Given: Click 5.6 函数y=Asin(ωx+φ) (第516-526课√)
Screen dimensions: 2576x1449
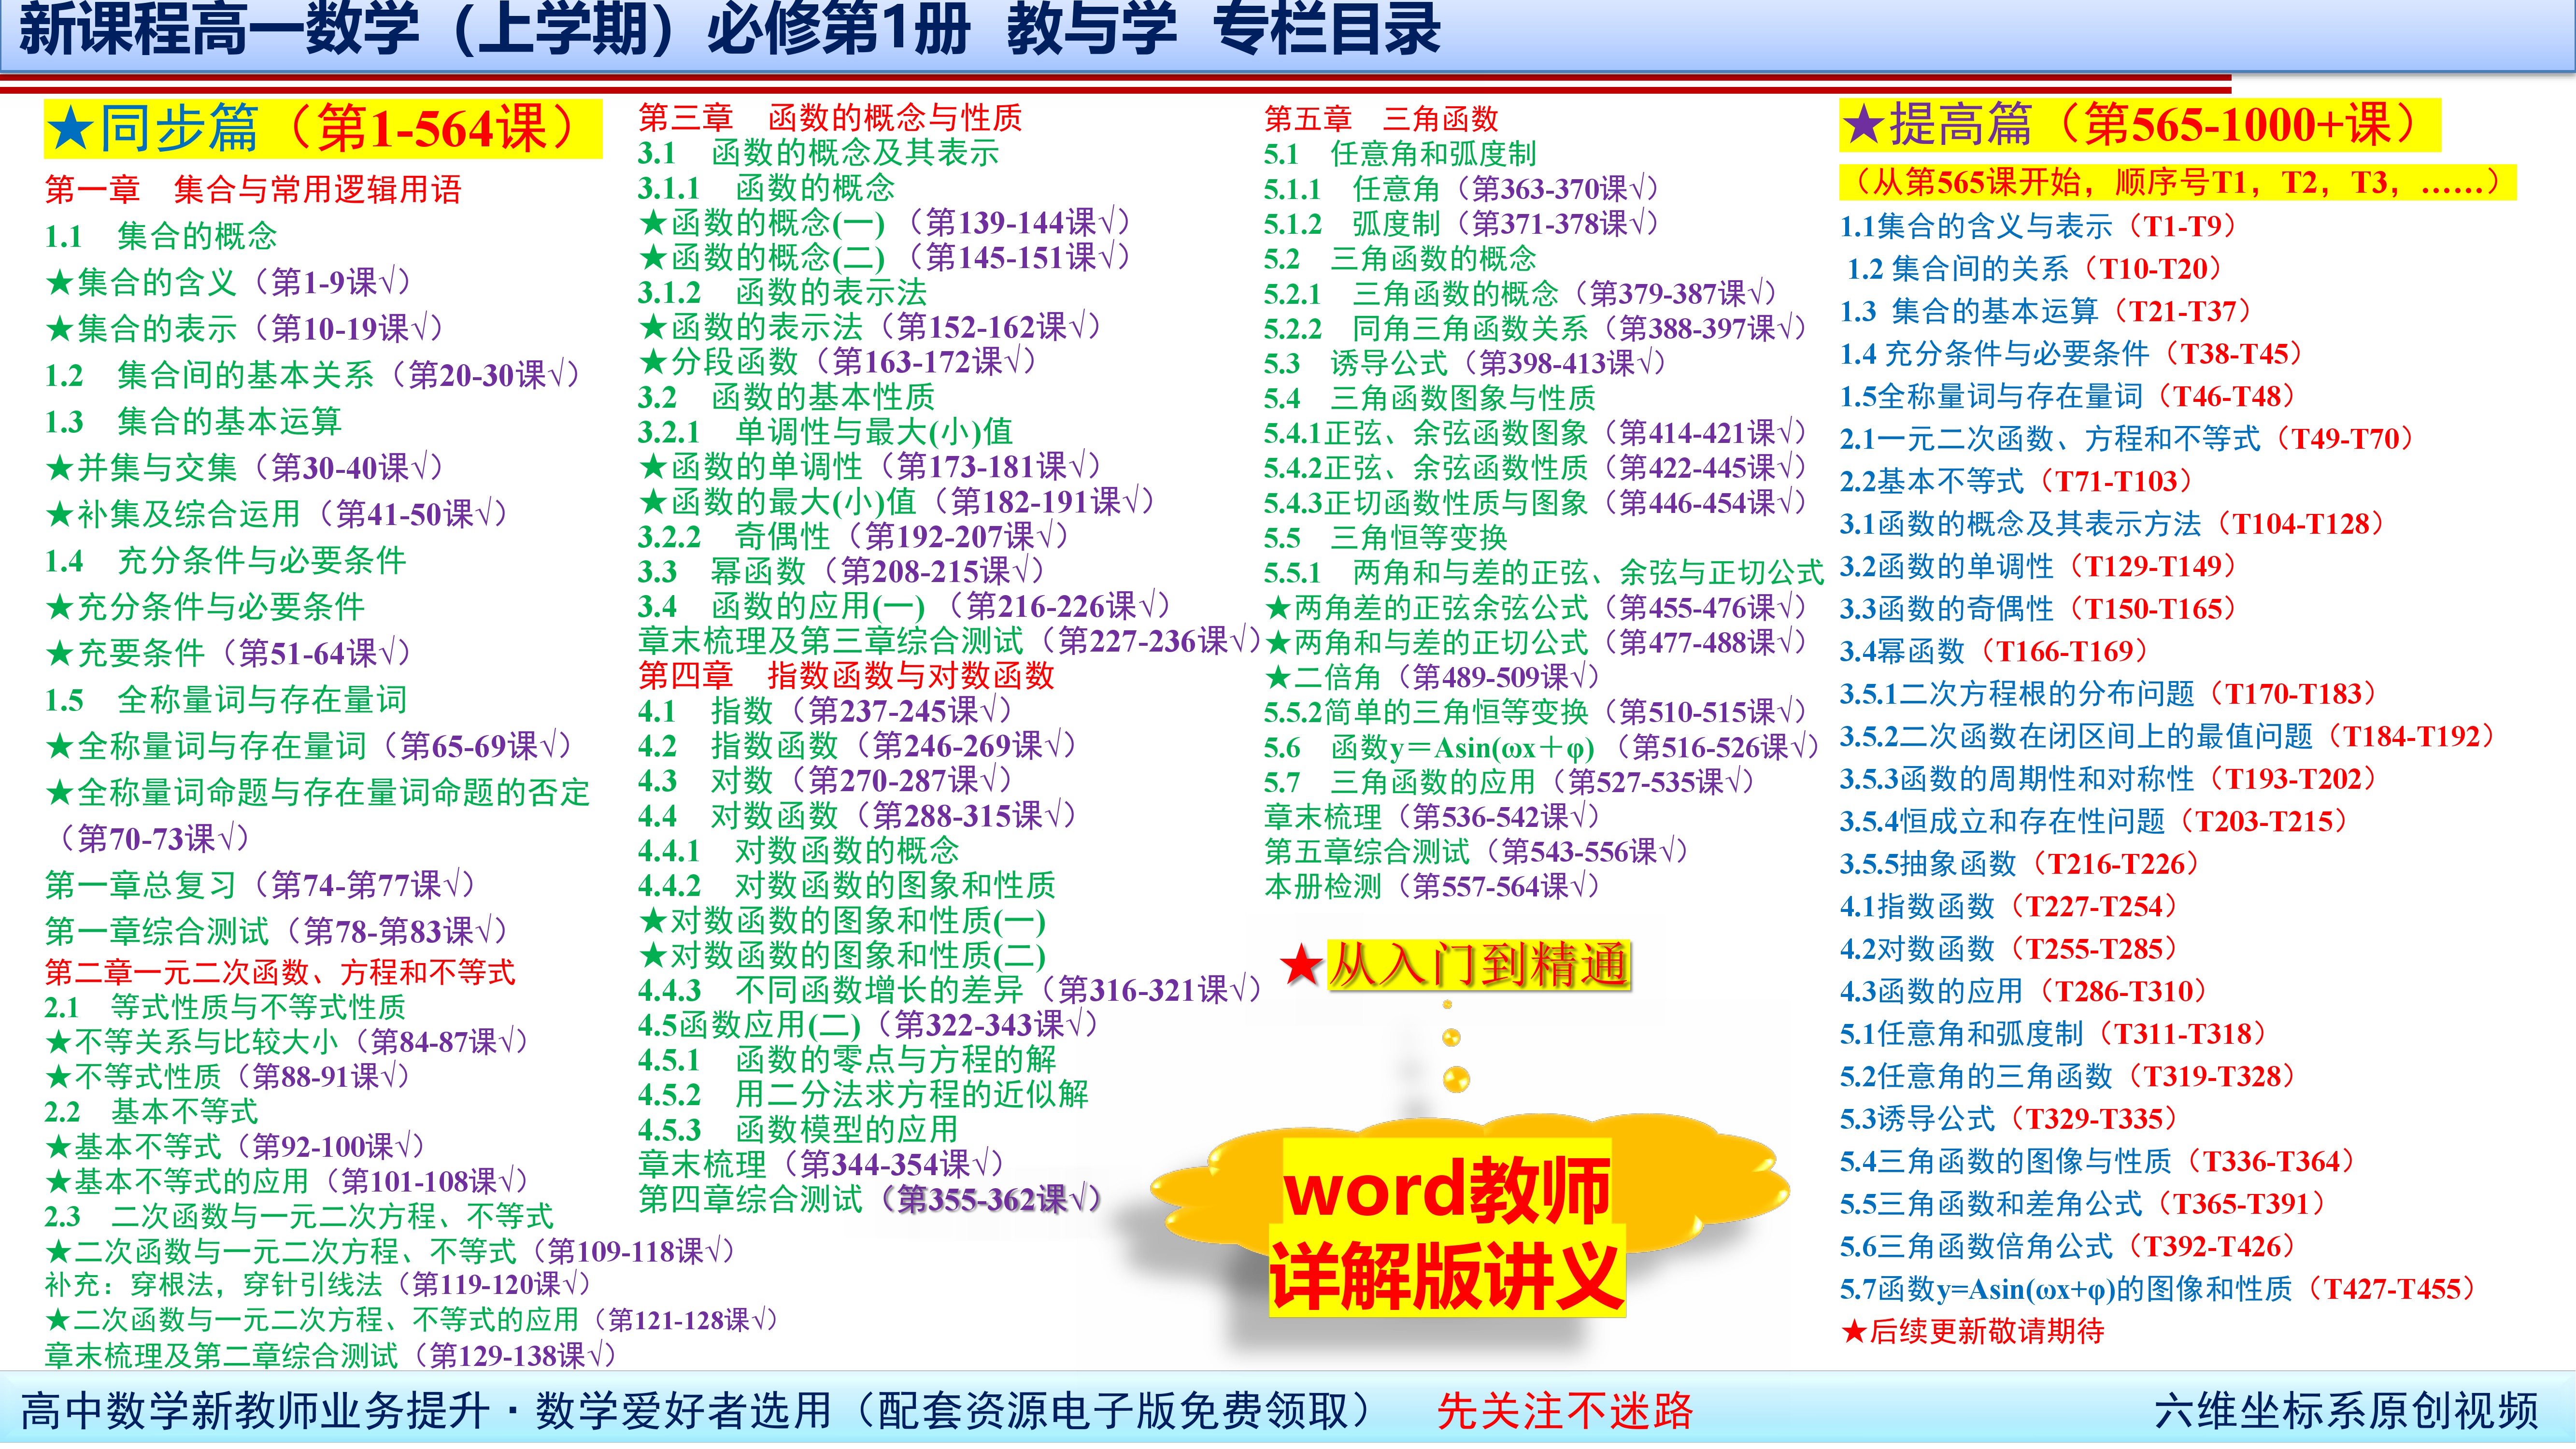Looking at the screenshot, I should click(x=1542, y=748).
